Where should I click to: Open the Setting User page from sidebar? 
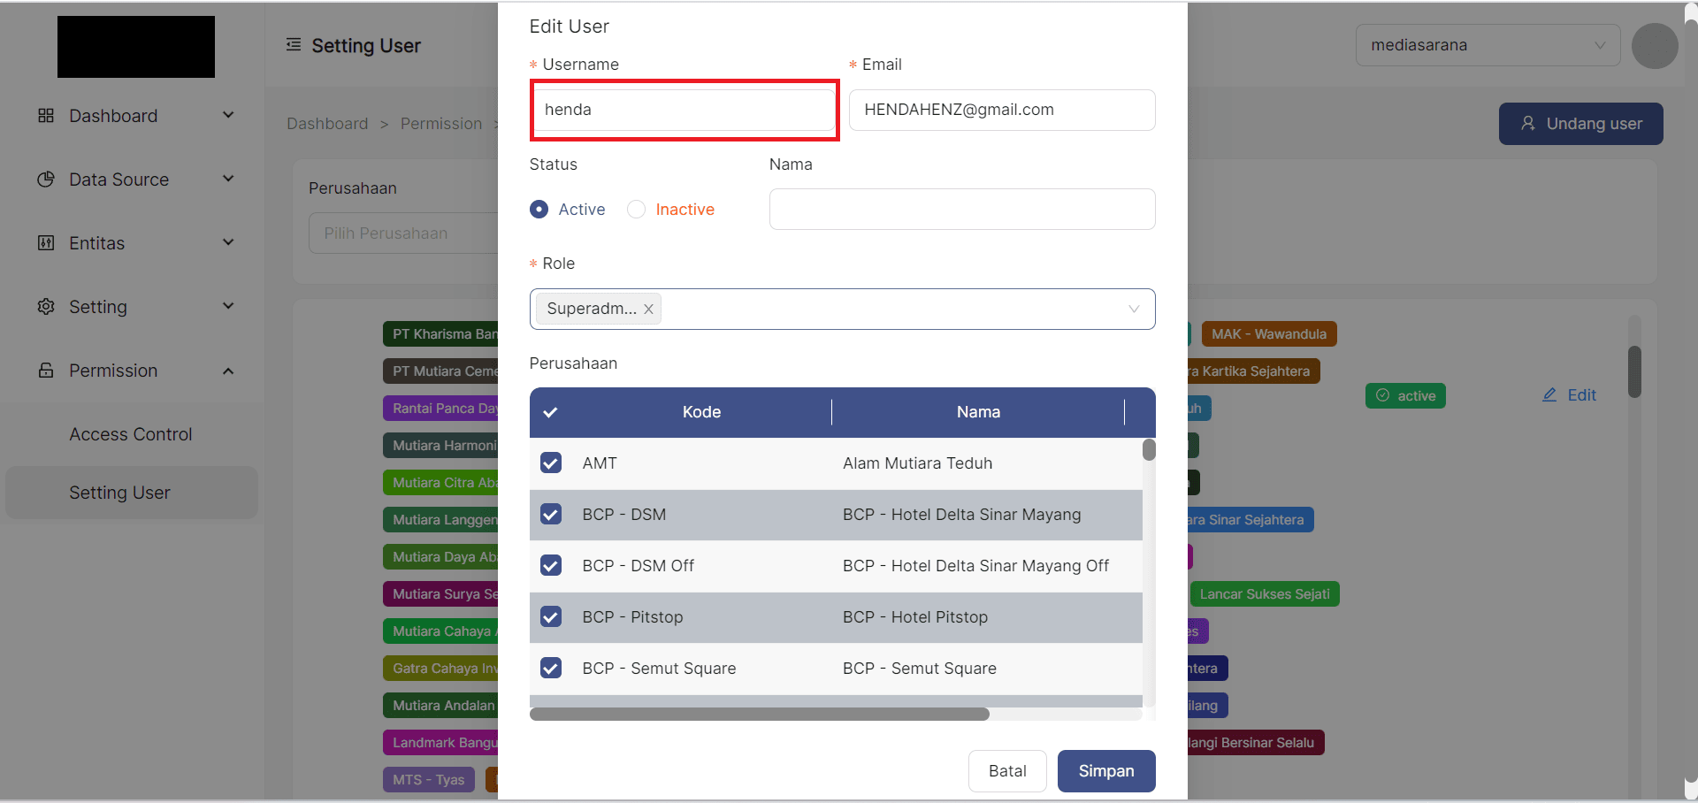click(x=119, y=493)
